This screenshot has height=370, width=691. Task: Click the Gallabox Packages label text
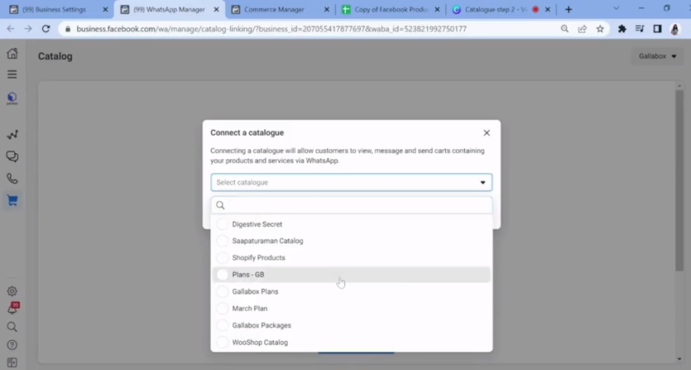click(262, 325)
